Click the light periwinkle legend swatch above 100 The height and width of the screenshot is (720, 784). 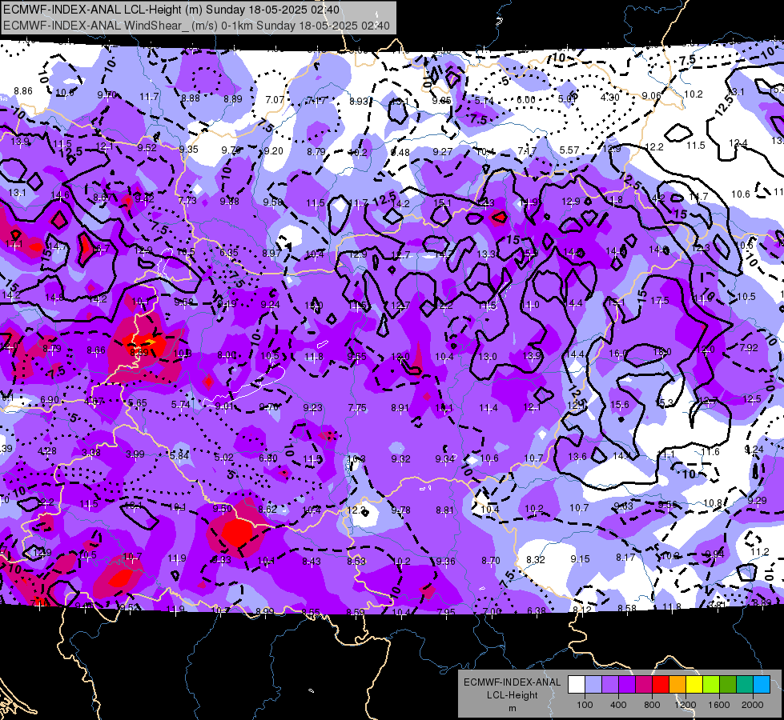(x=593, y=685)
